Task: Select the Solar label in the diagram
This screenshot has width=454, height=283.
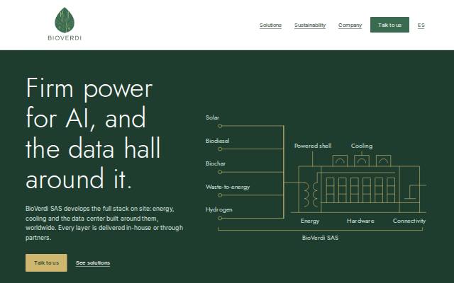Action: click(x=212, y=117)
